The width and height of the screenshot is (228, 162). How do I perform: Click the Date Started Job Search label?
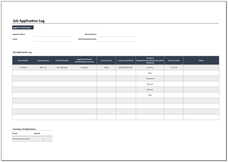[x=87, y=39]
